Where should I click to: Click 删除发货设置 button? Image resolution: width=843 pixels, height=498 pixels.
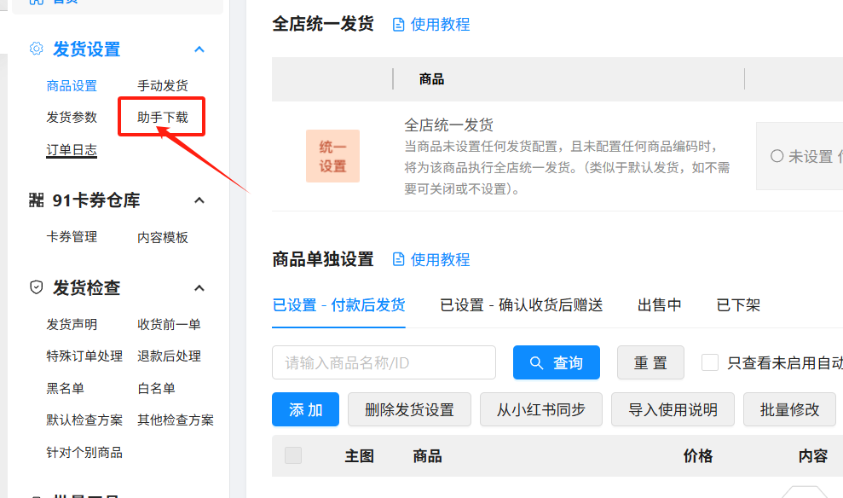click(x=409, y=409)
